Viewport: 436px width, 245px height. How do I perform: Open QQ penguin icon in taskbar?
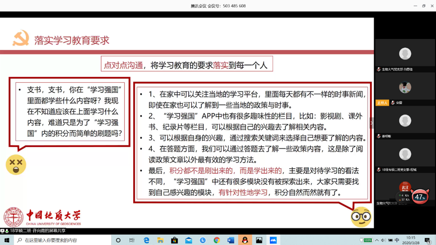[x=245, y=240]
